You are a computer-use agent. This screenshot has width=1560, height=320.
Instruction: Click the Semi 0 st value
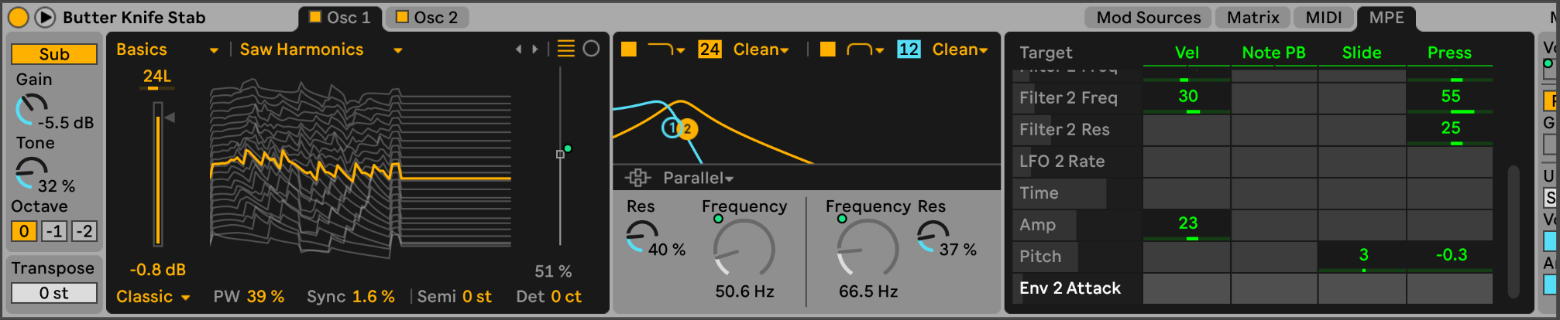(476, 297)
